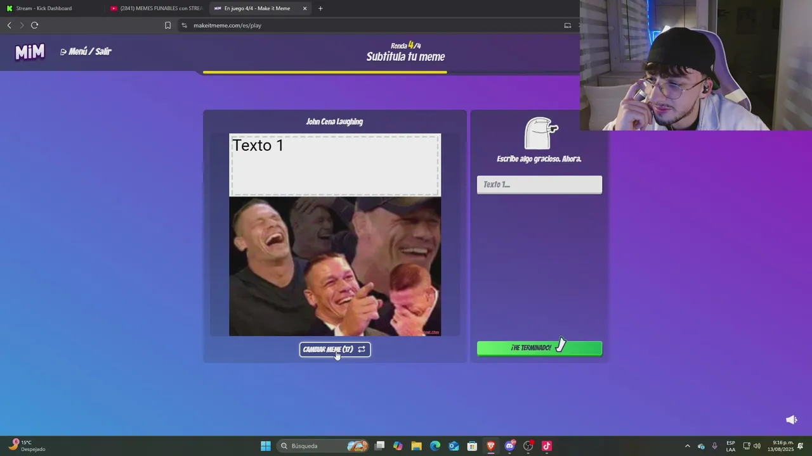The width and height of the screenshot is (812, 456).
Task: Click the Cambiar meme (17) button
Action: 335,350
